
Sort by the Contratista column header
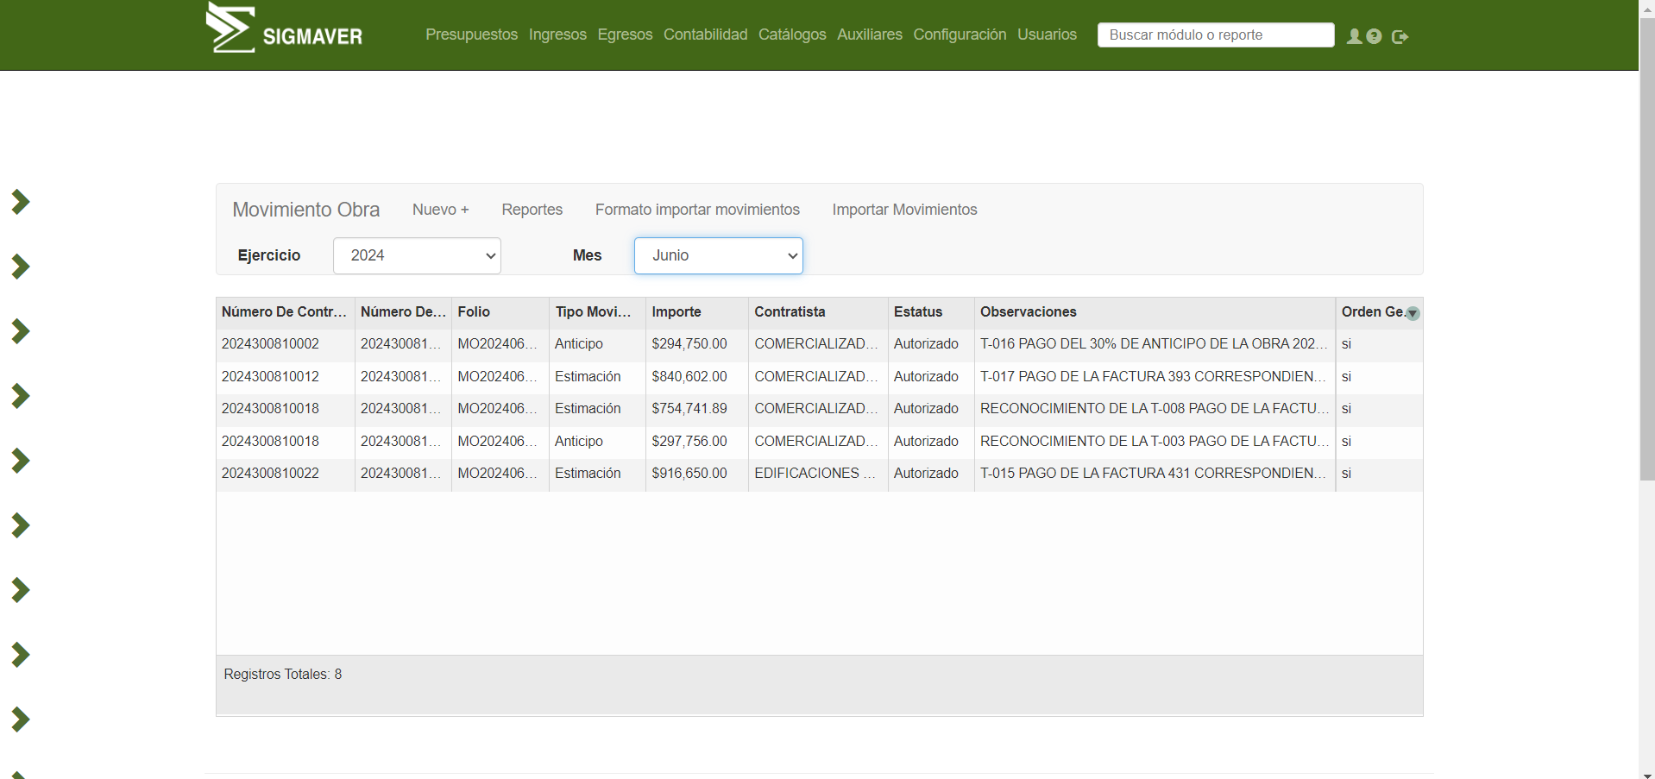click(818, 312)
